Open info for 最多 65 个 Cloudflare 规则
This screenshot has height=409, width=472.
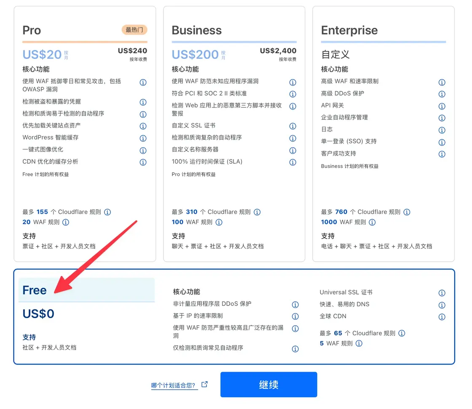pos(402,333)
